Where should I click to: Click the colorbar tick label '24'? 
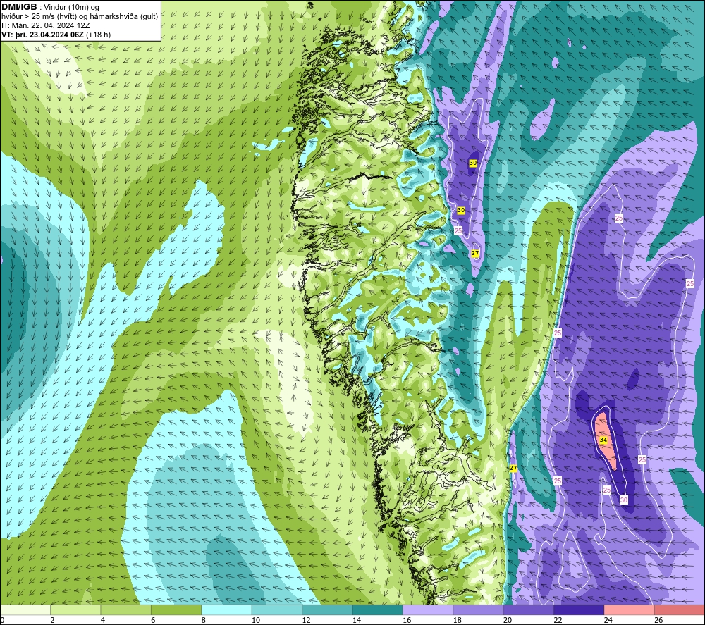(x=608, y=620)
